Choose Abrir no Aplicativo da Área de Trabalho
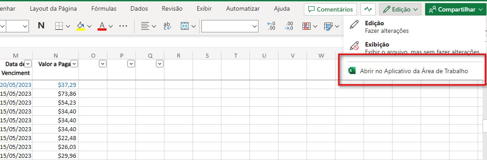The width and height of the screenshot is (487, 160). coord(414,71)
